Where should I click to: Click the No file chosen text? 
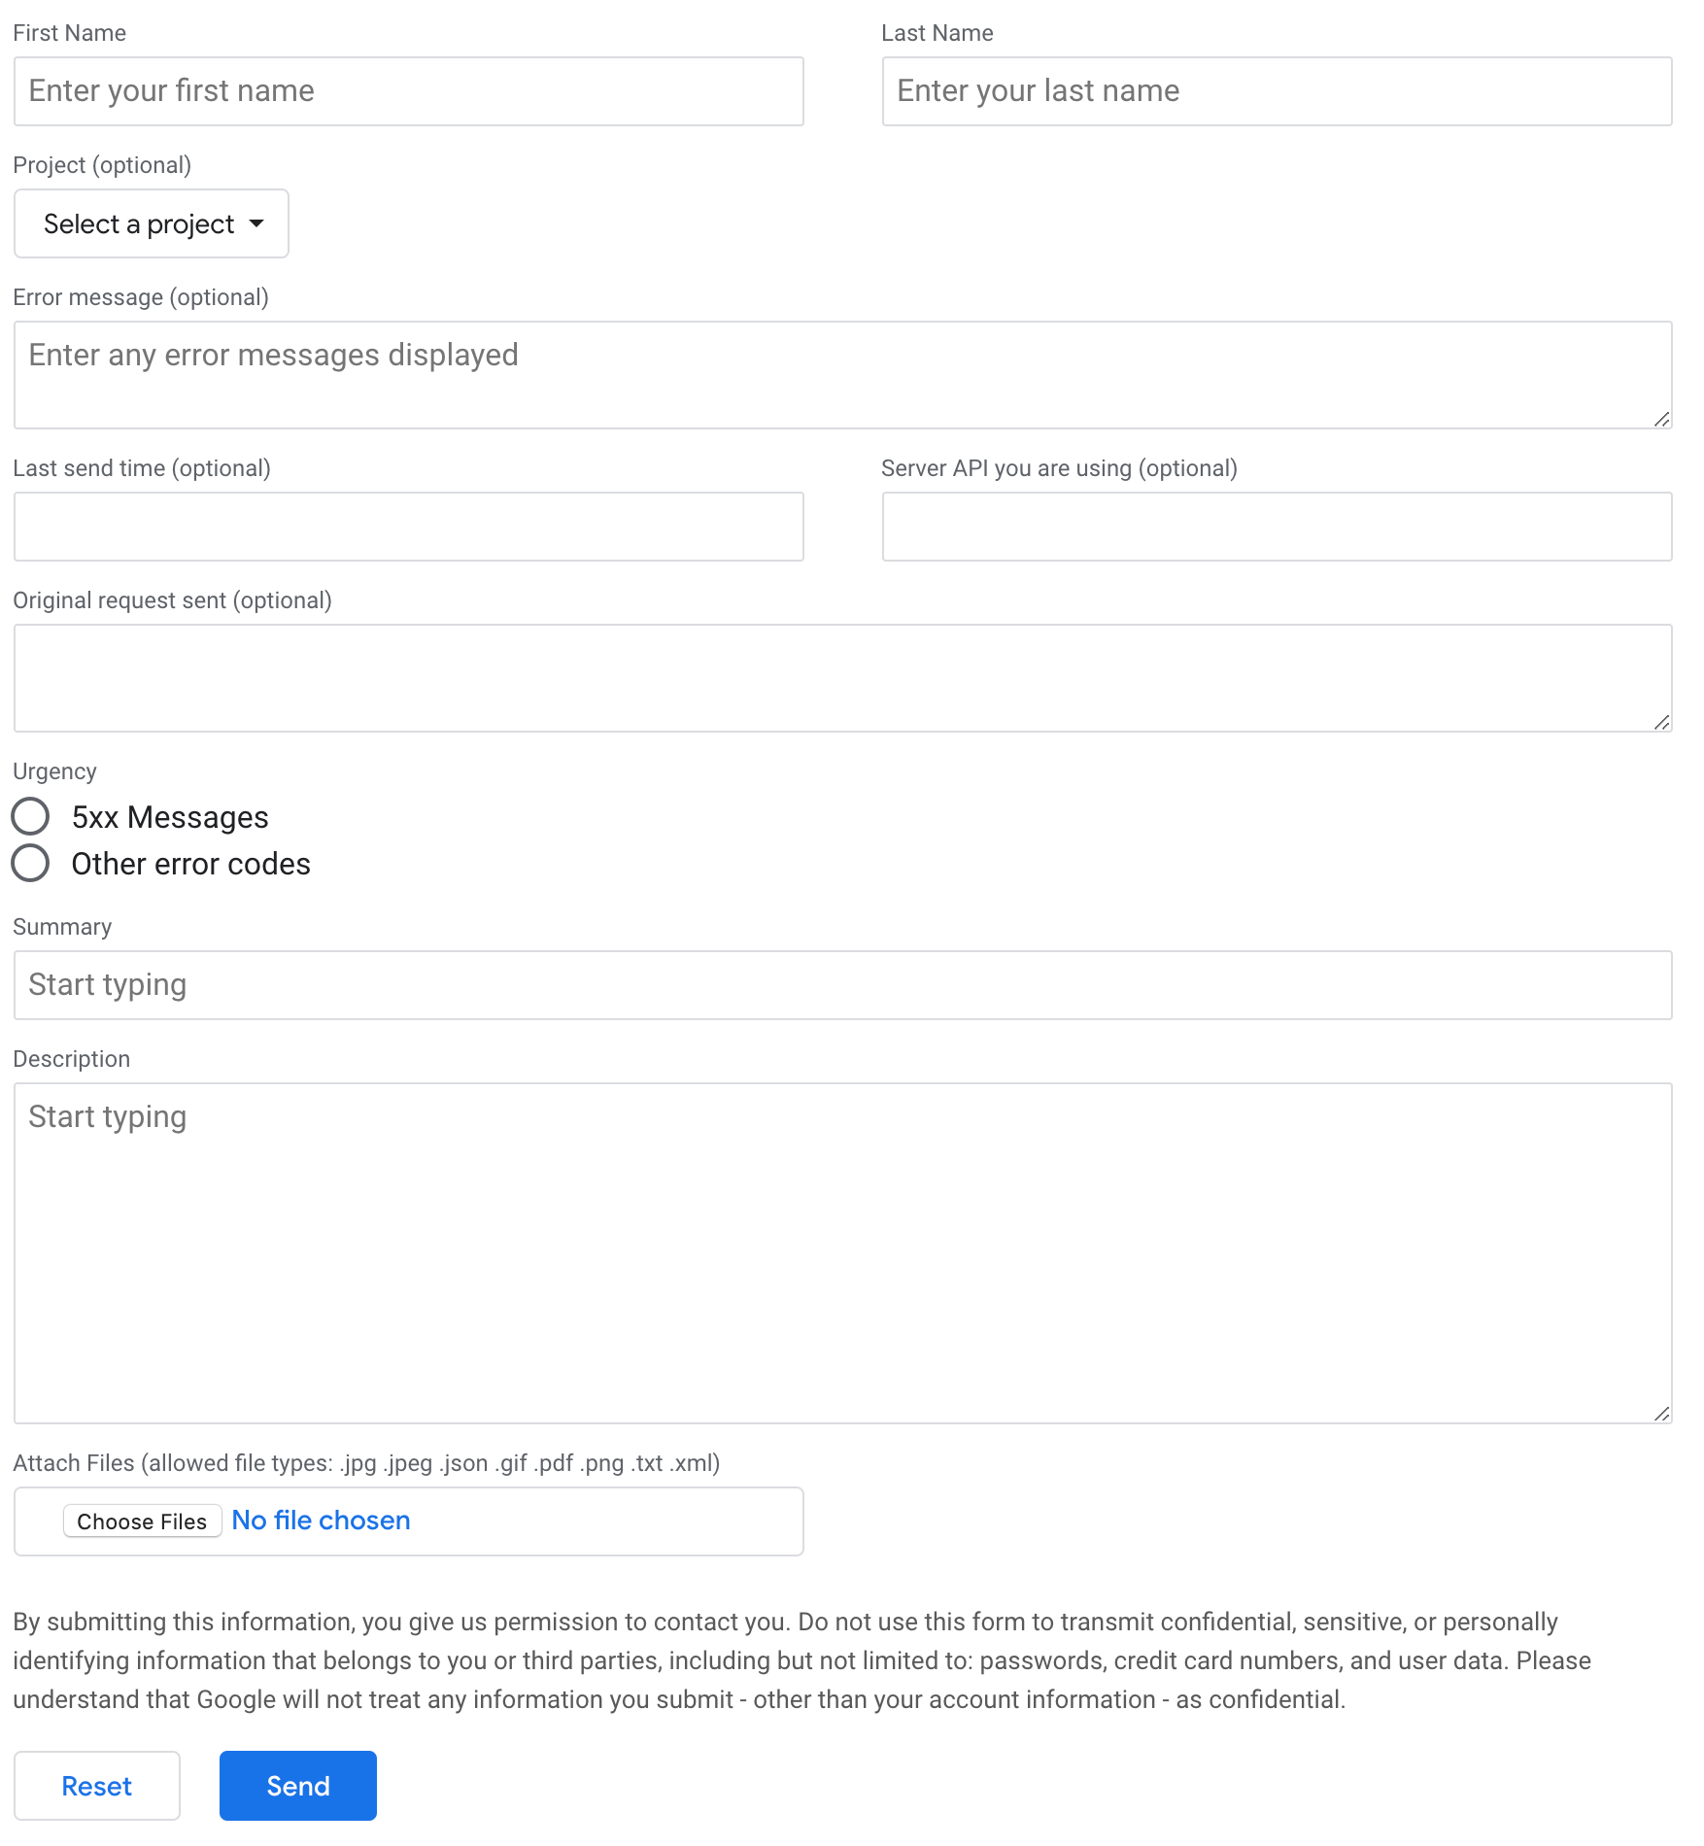pos(321,1521)
